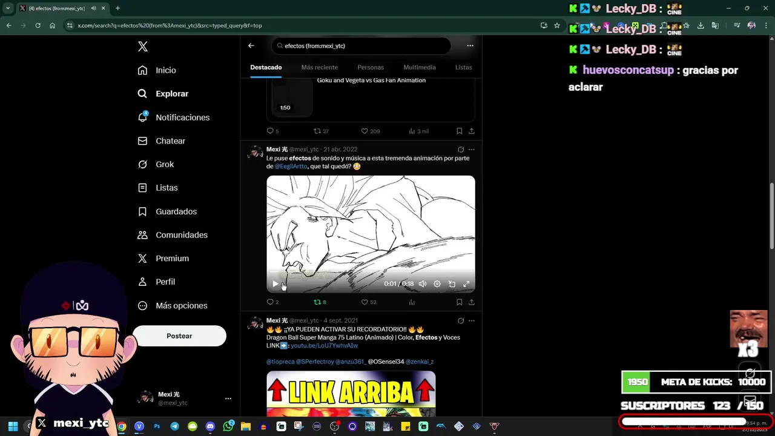Open more menu on 21 abr. 2022 post
This screenshot has height=436, width=775.
pyautogui.click(x=471, y=150)
